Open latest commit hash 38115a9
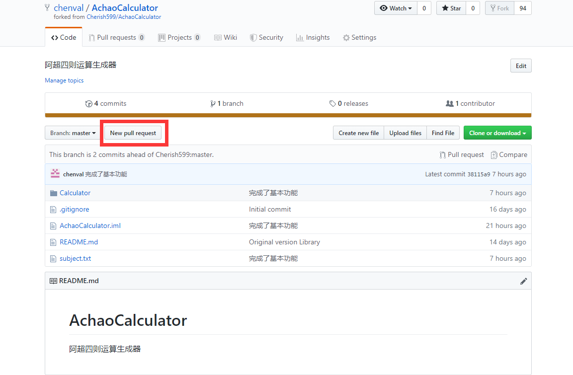Viewport: 573px width, 375px height. click(479, 174)
